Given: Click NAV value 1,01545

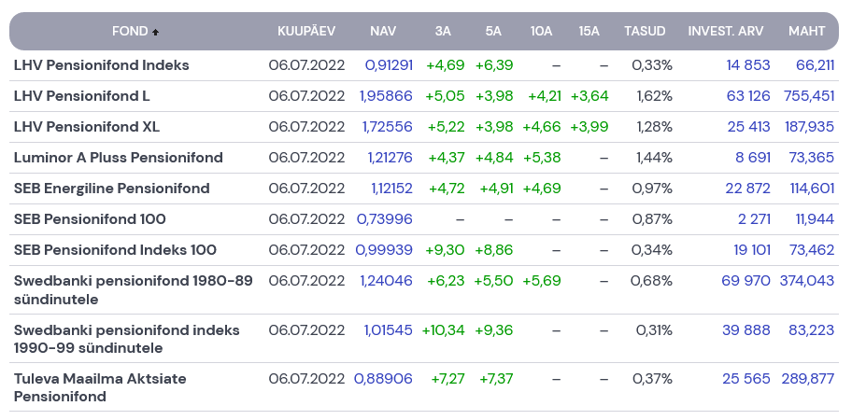Looking at the screenshot, I should pos(388,330).
